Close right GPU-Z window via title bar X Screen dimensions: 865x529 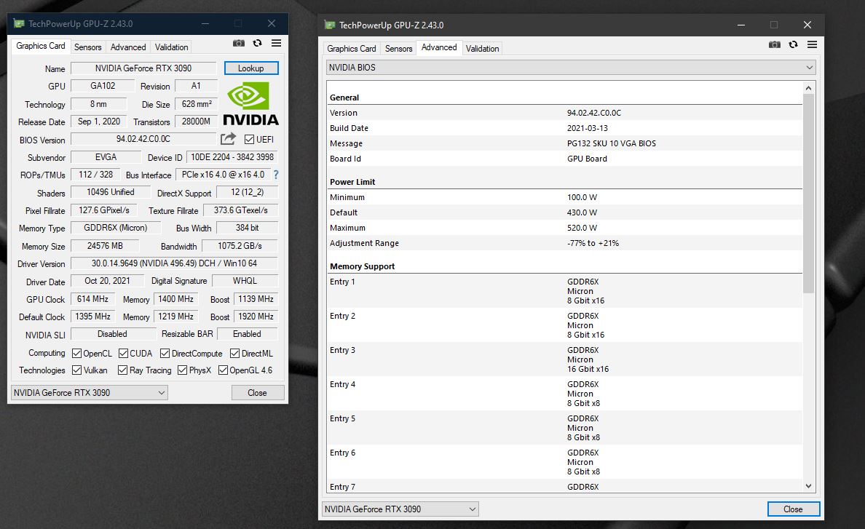[807, 25]
